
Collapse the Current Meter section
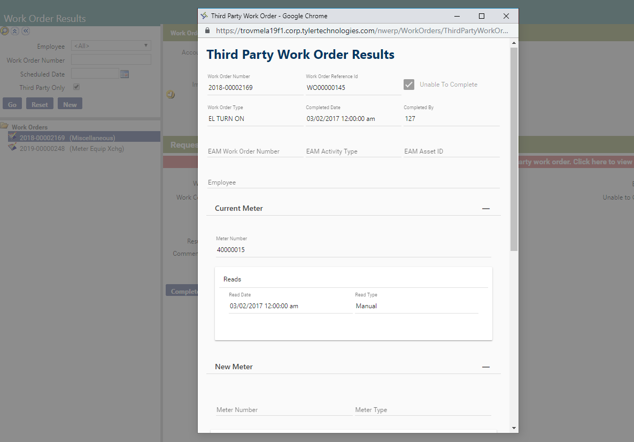tap(485, 209)
